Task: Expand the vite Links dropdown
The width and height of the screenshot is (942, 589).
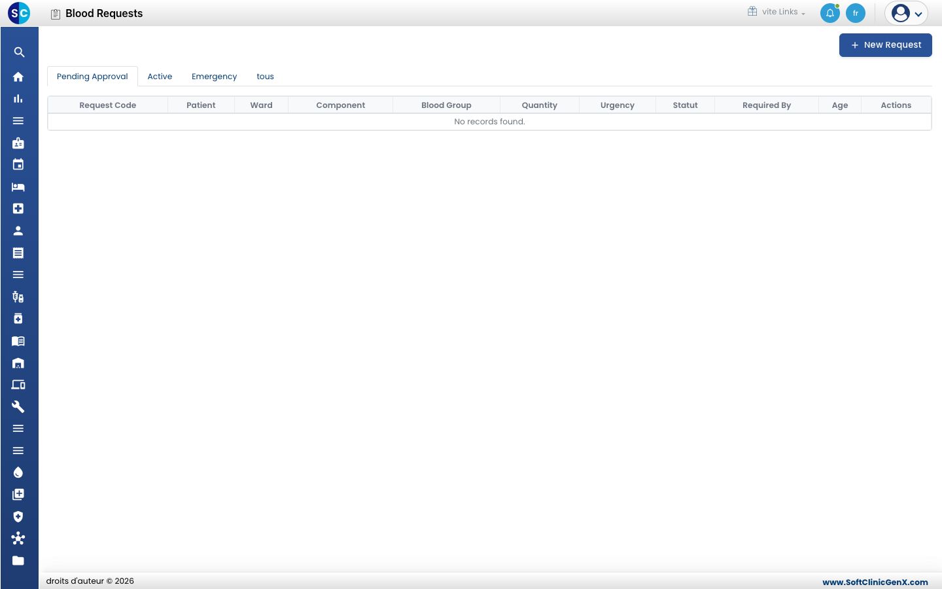Action: pos(776,12)
